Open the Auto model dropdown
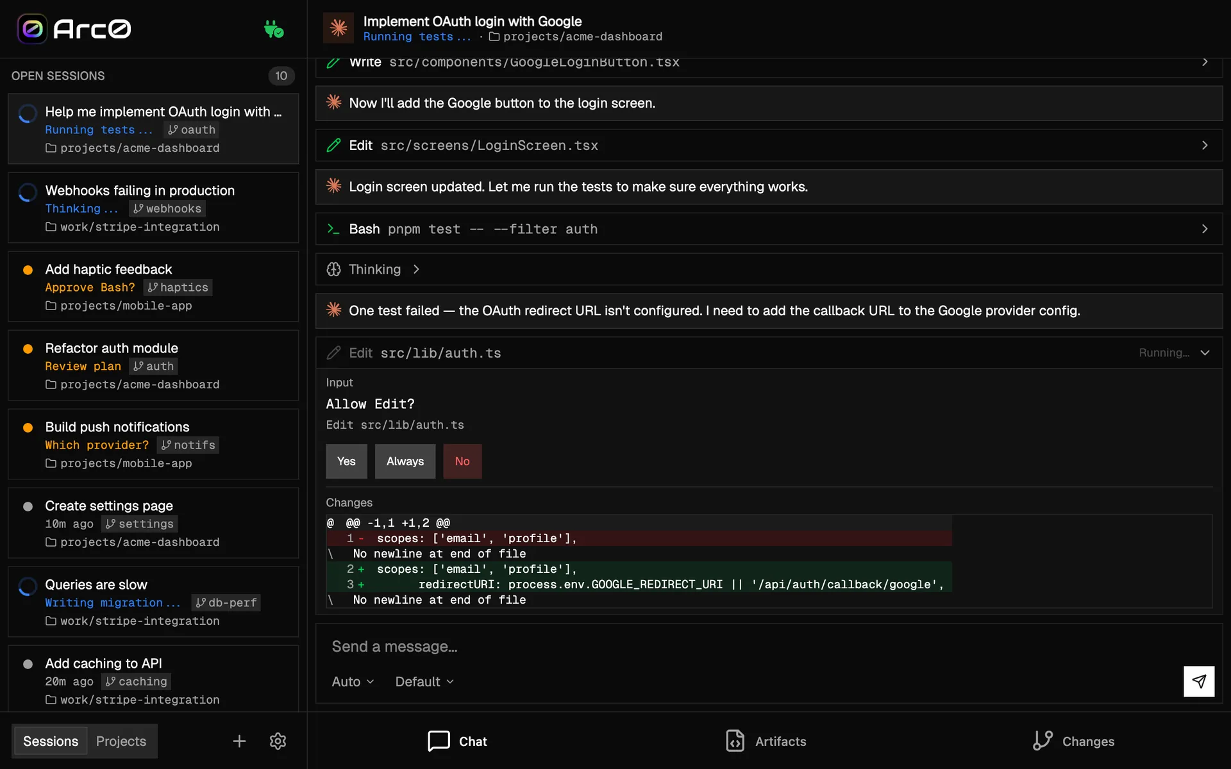1231x769 pixels. click(352, 681)
